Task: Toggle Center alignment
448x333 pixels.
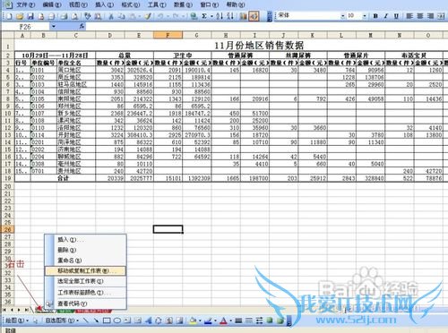Action: point(420,16)
